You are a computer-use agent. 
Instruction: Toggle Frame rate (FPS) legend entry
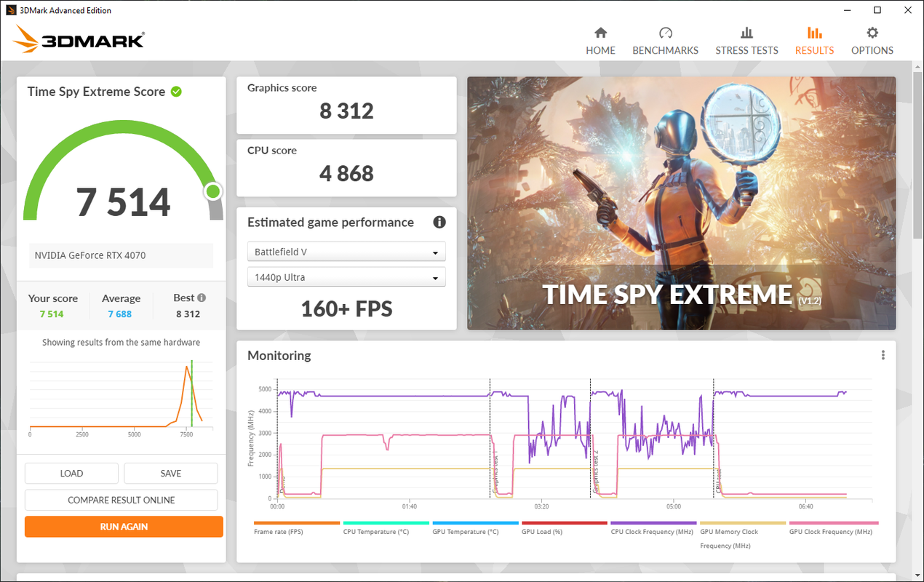click(x=297, y=528)
